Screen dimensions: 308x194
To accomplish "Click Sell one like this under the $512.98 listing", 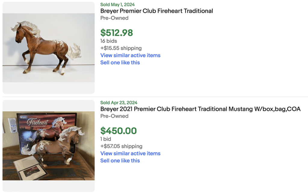I will [x=120, y=62].
